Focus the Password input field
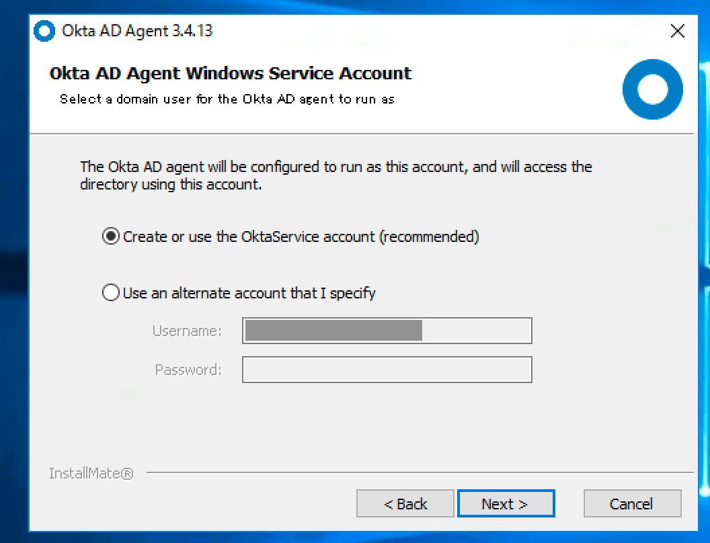 (387, 370)
